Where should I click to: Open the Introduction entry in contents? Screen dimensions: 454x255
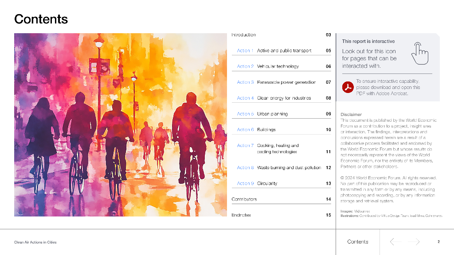pos(281,35)
